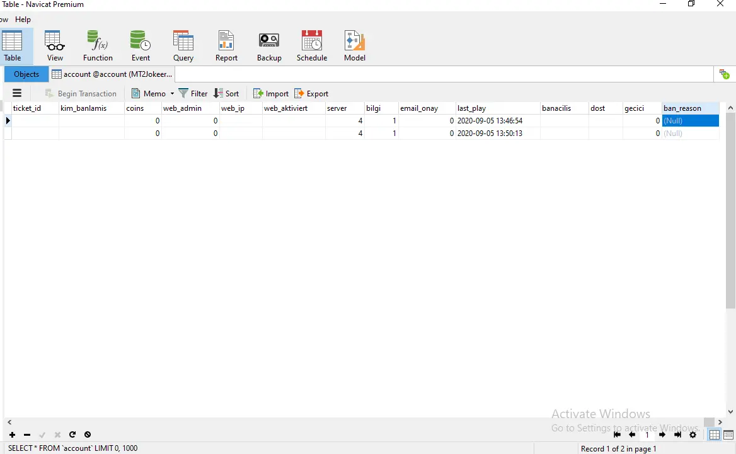Open the hamburger menu in table toolbar
736x454 pixels.
point(17,93)
